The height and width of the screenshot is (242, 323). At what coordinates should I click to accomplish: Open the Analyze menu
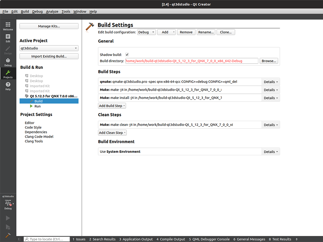click(52, 11)
